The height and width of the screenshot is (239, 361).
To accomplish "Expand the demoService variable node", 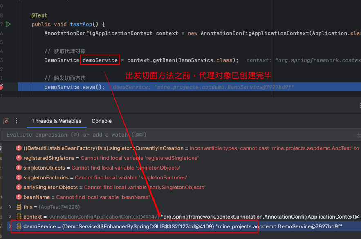I will [10, 226].
